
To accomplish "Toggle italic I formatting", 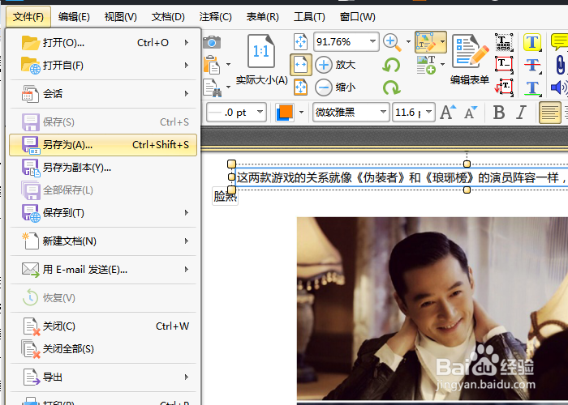I will (521, 112).
